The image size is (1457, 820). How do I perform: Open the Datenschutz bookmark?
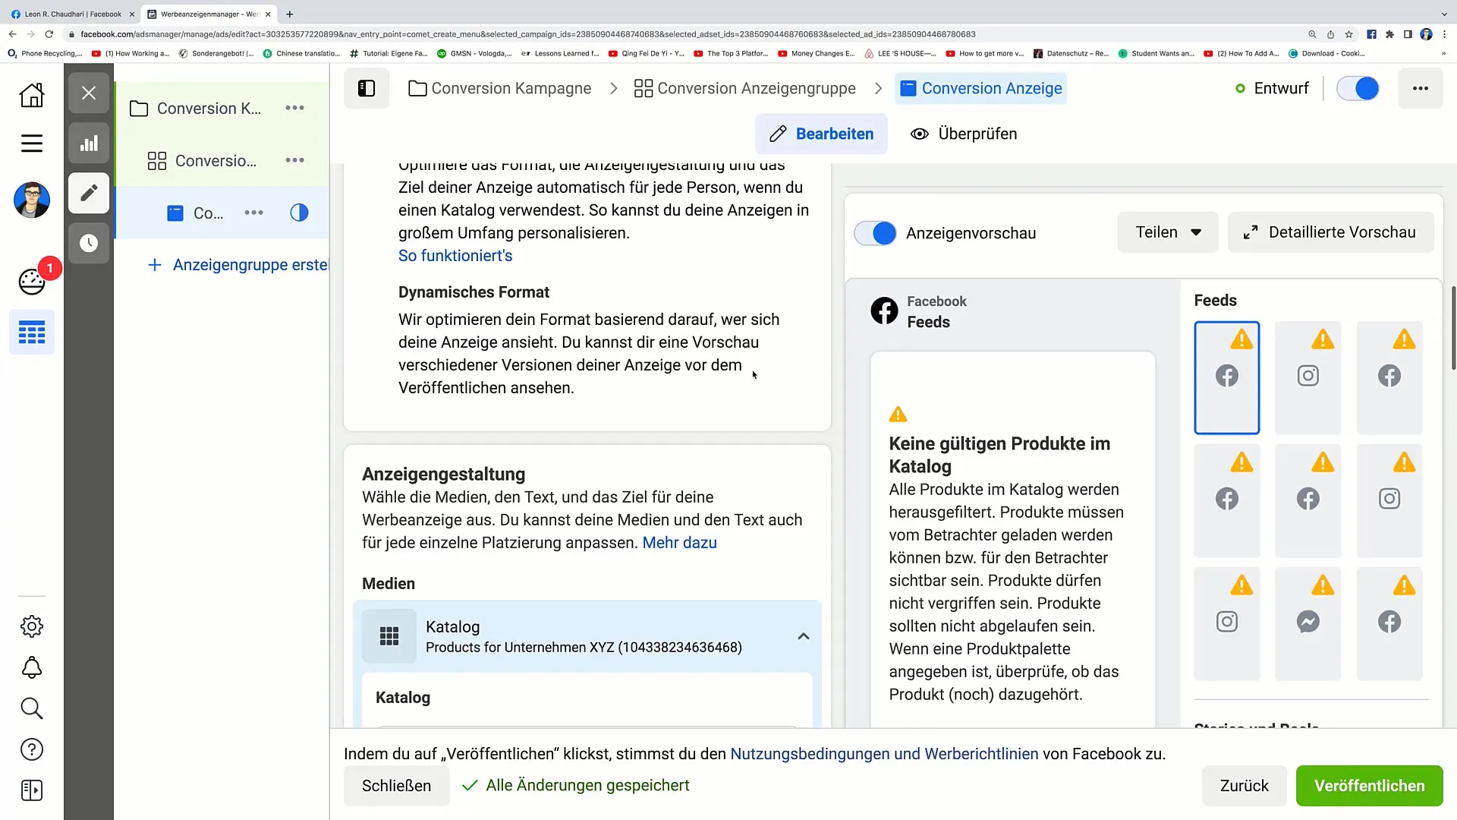point(1071,53)
